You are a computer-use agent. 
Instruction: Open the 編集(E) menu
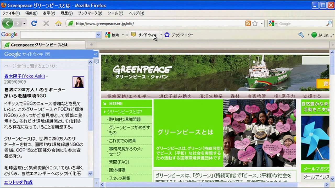[x=31, y=13]
